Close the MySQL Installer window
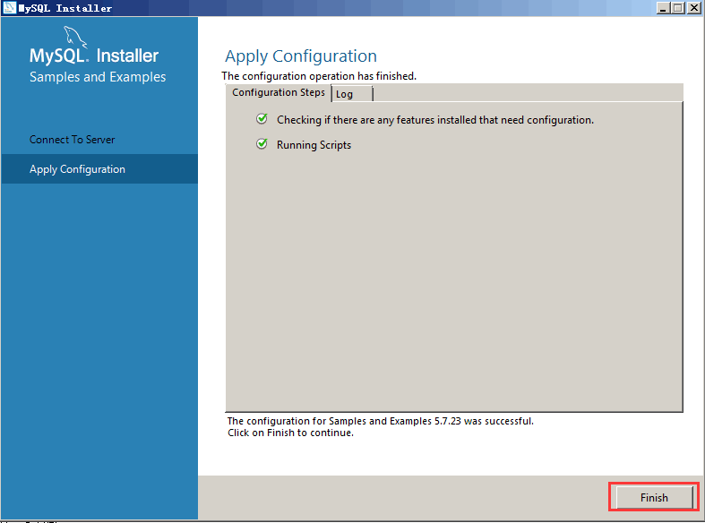This screenshot has height=523, width=705. click(x=693, y=8)
